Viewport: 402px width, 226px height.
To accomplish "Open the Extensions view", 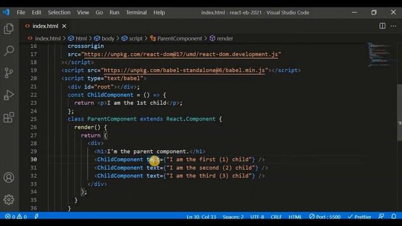I will coord(9,117).
